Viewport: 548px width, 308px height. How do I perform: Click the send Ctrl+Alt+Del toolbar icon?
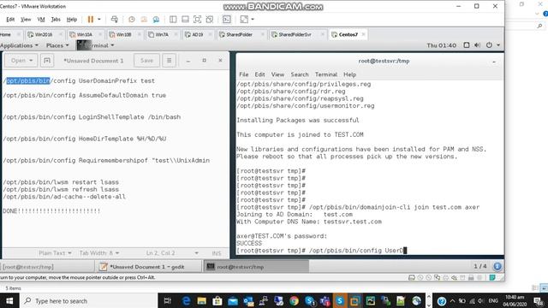(114, 20)
